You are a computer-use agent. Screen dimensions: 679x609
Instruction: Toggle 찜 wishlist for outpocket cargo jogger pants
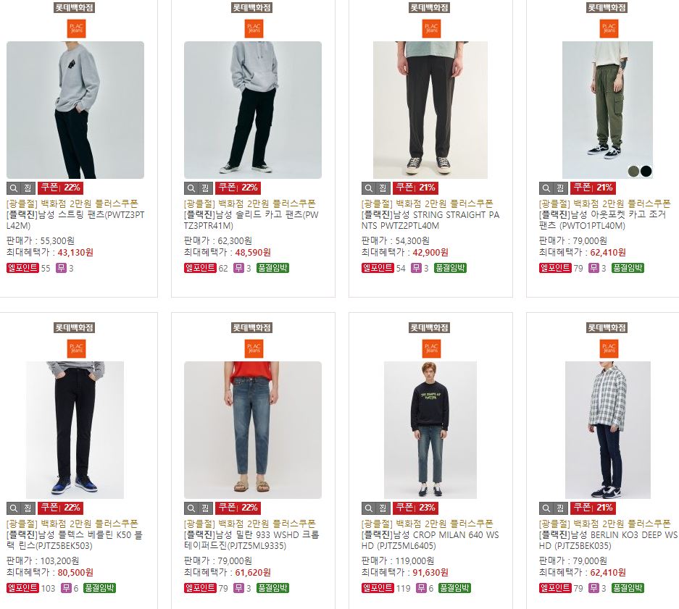point(560,188)
